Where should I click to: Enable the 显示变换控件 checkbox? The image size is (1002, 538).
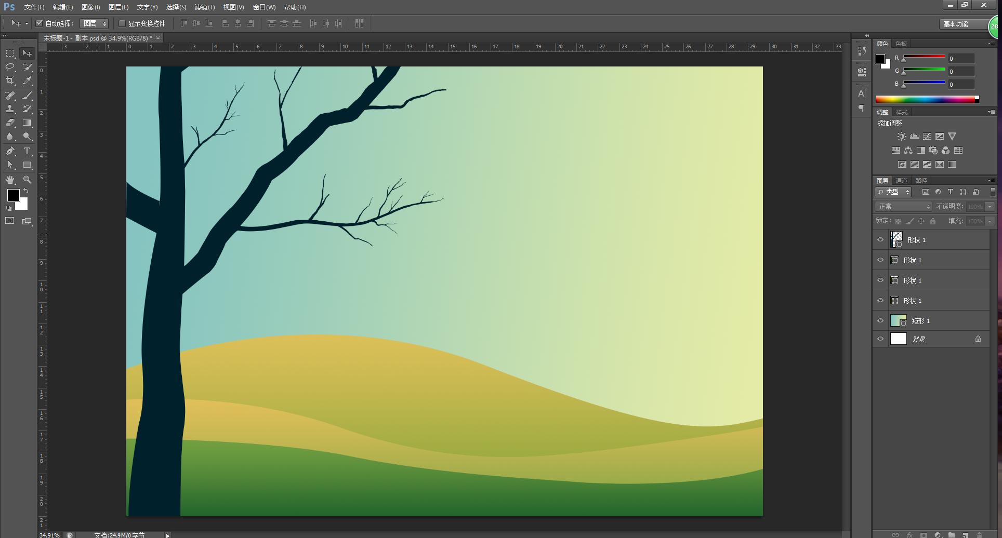[x=122, y=23]
